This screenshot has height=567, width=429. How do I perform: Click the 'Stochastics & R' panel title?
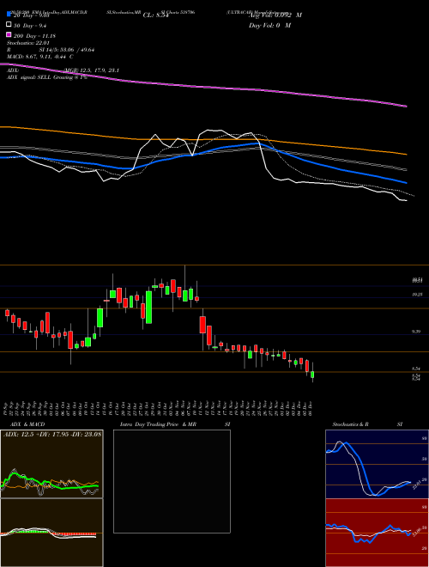click(350, 424)
